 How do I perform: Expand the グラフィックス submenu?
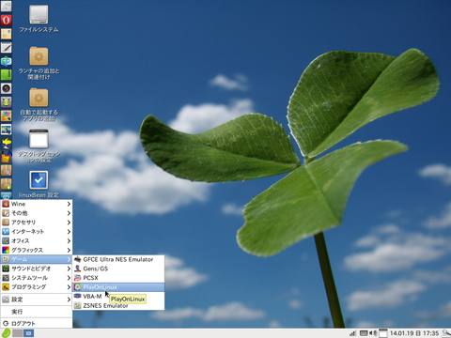coord(37,250)
